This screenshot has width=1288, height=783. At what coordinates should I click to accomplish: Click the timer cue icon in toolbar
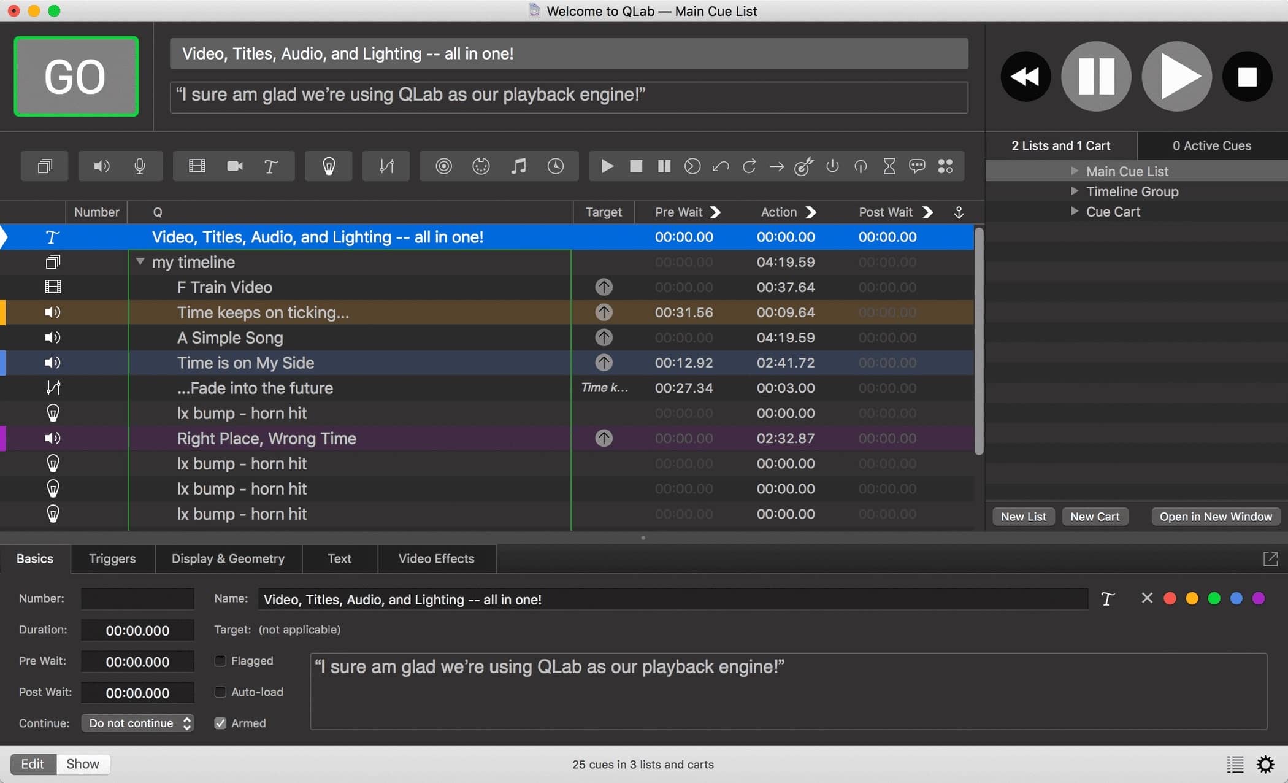[x=556, y=166]
